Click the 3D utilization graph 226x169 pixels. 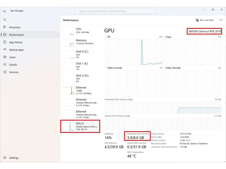click(x=134, y=52)
